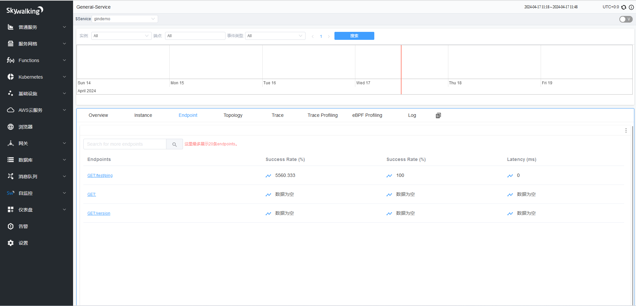Viewport: 636px width, 306px height.
Task: Click inside Search for more endpoints field
Action: (125, 144)
